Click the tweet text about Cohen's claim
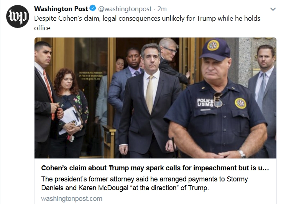The image size is (281, 204). click(x=142, y=23)
